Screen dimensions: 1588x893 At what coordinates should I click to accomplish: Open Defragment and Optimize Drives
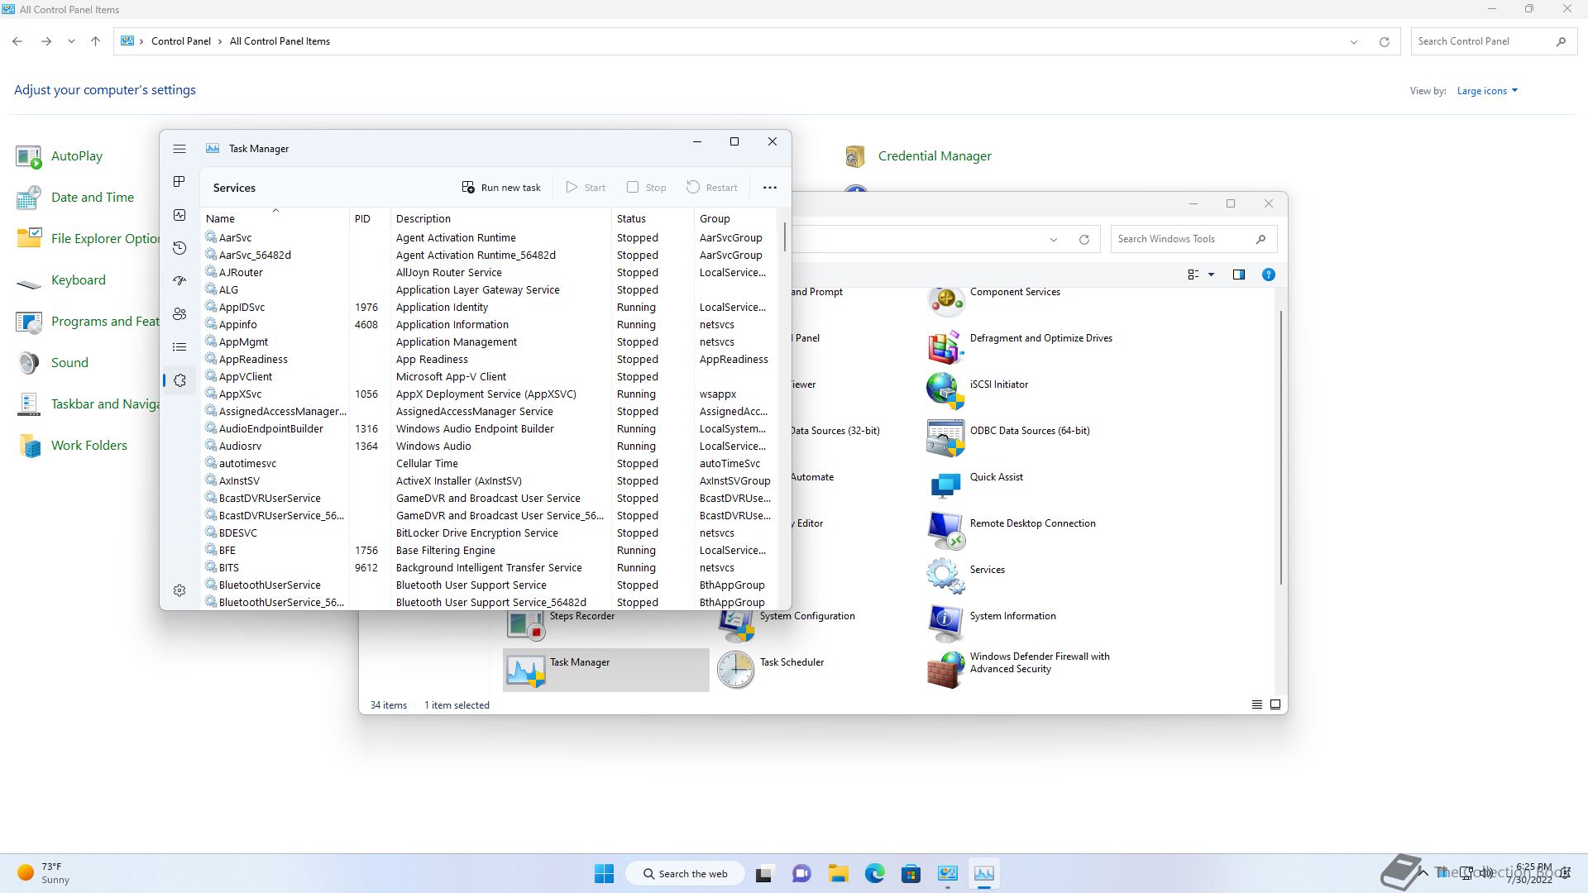(x=1021, y=346)
